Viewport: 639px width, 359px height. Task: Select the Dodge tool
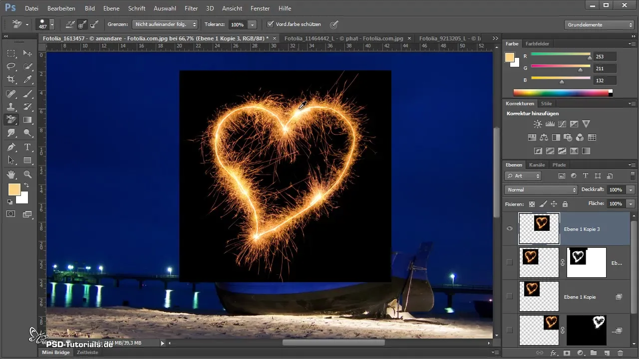coord(28,133)
